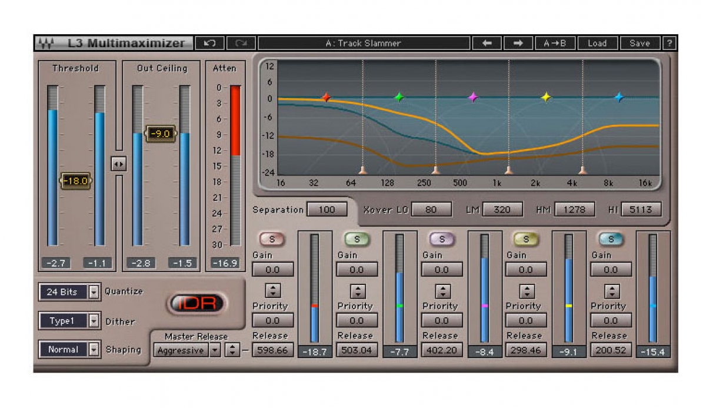Click the Release 298.46 field
This screenshot has width=706, height=408.
point(527,350)
